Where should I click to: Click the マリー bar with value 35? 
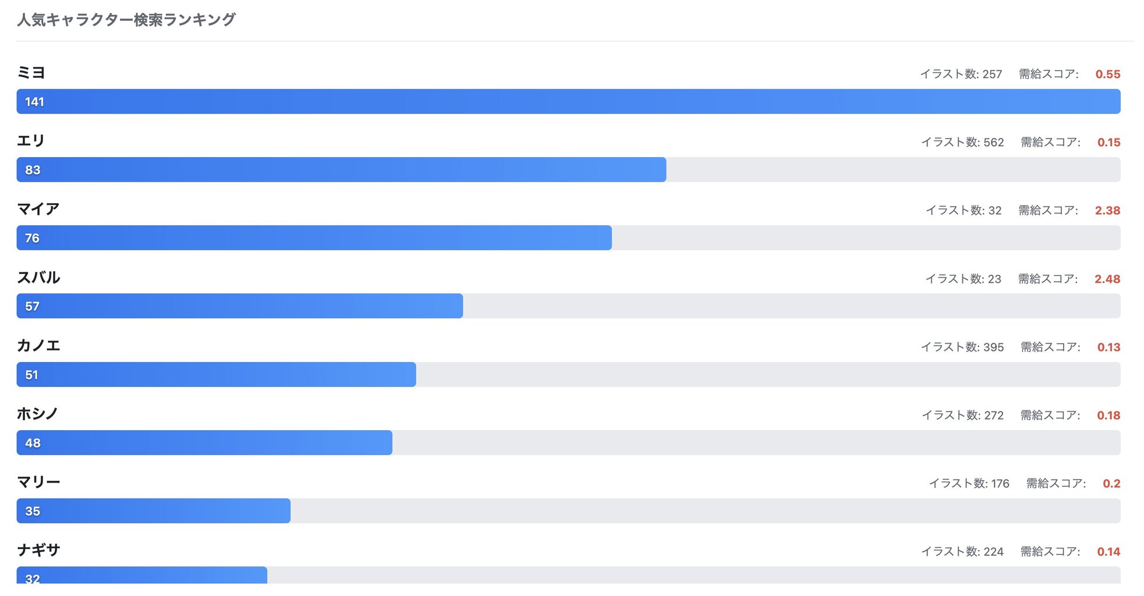pyautogui.click(x=153, y=510)
